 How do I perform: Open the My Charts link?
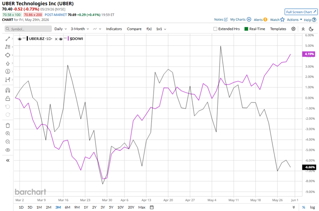[241, 20]
